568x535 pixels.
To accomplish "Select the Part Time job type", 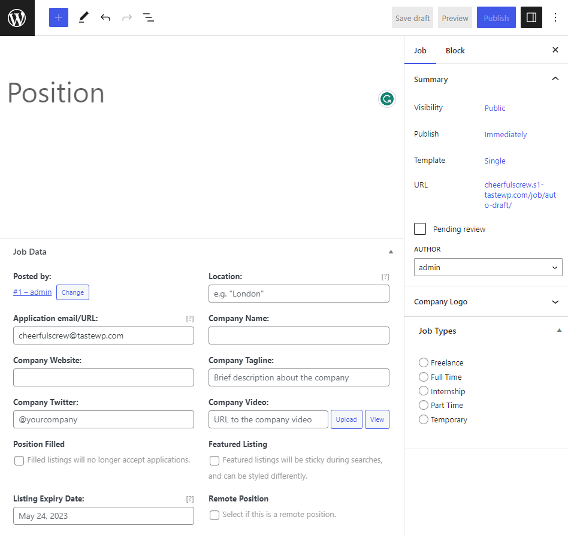I will 424,405.
